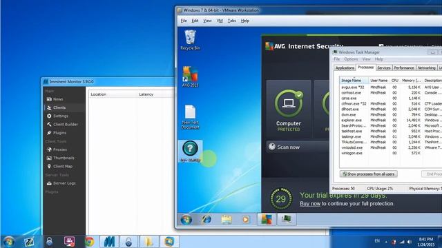The width and height of the screenshot is (442, 248).
Task: Switch to Networking tab in Task Manager
Action: pos(427,68)
